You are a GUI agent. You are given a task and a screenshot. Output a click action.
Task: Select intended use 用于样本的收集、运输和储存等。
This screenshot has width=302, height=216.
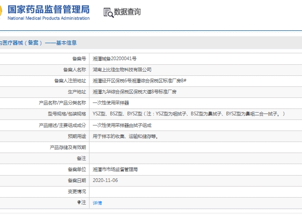coord(126,136)
